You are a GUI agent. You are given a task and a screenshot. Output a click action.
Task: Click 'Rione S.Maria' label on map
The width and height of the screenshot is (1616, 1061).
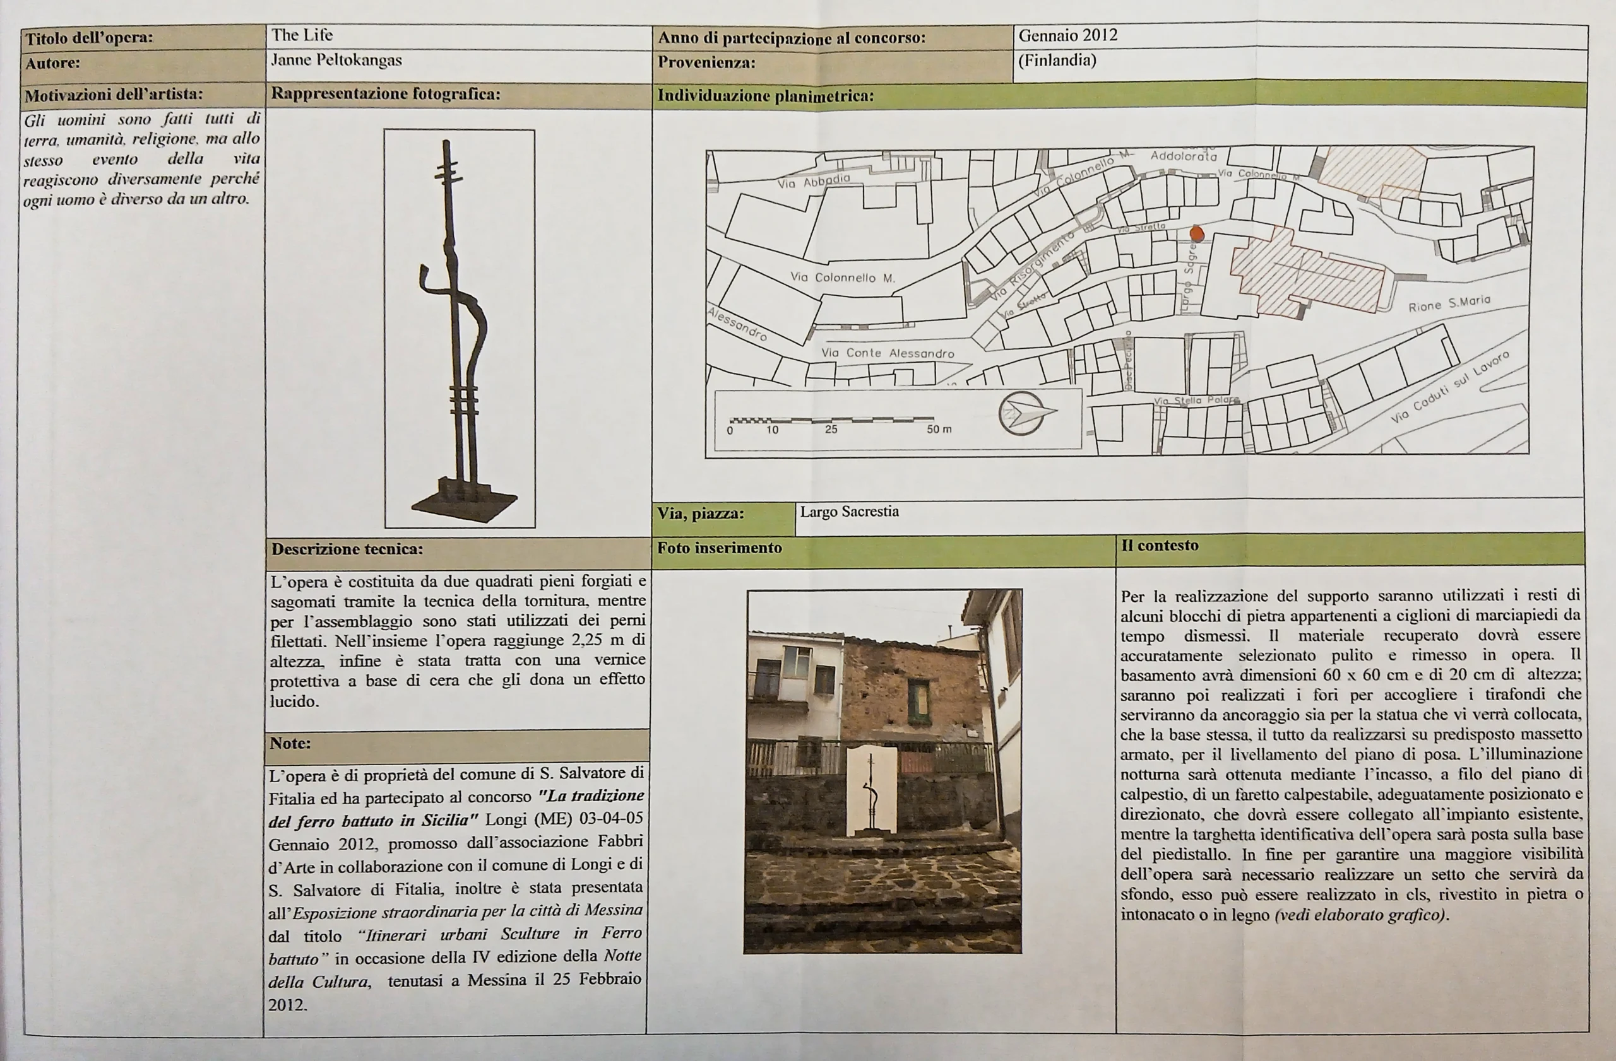pos(1449,303)
